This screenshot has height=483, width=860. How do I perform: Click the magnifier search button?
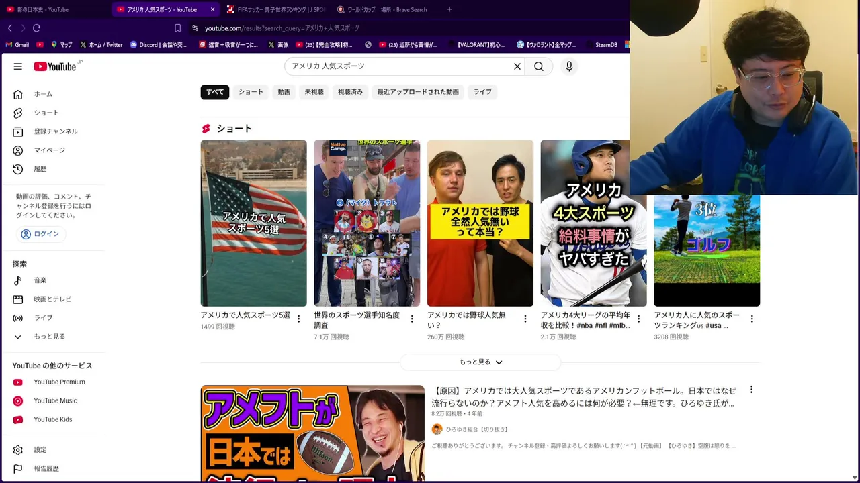coord(539,66)
